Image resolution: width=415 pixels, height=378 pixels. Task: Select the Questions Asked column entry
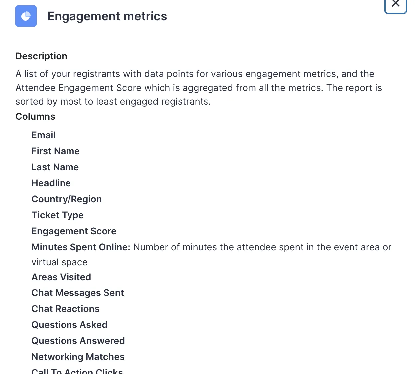[69, 325]
